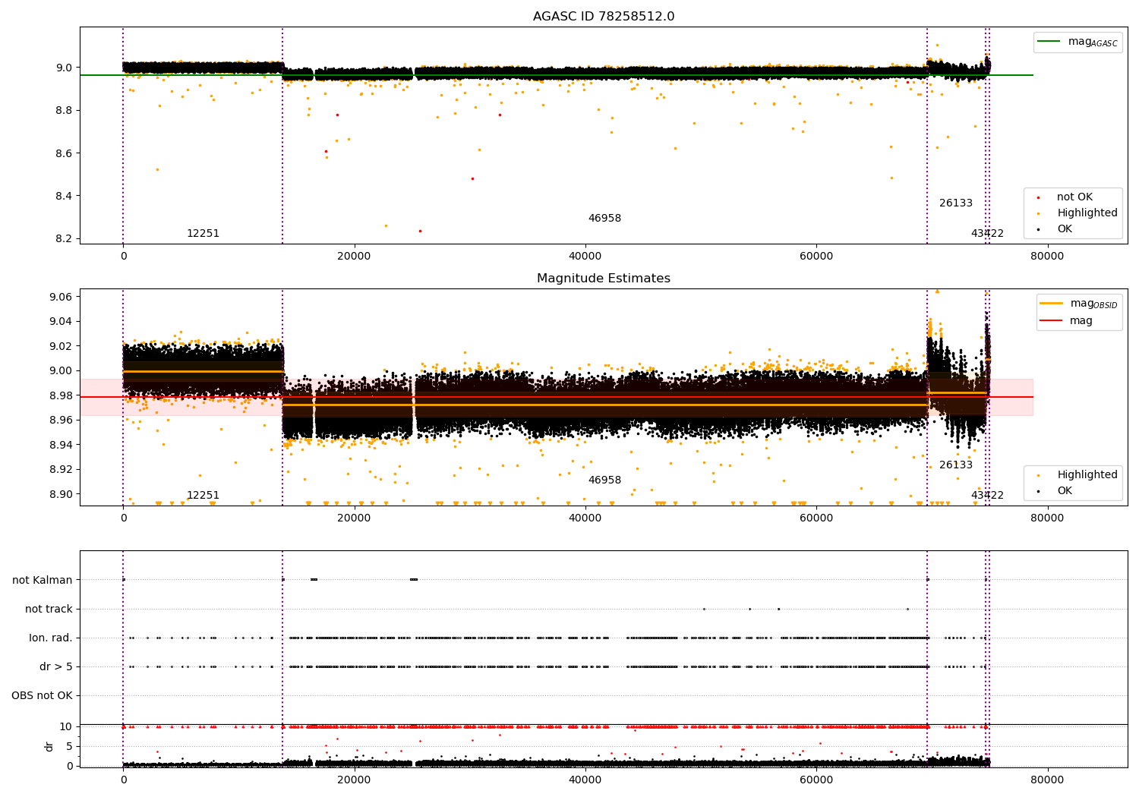Viewport: 1139px width, 797px height.
Task: Click the '8.8' y-axis tick label
Action: [x=64, y=110]
